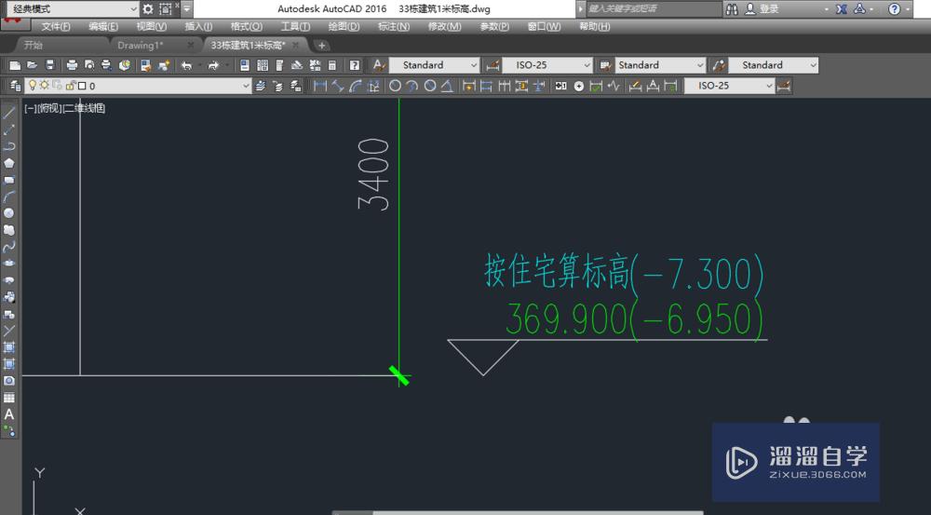Click the workspace settings gear icon
This screenshot has height=515, width=931.
pyautogui.click(x=148, y=9)
